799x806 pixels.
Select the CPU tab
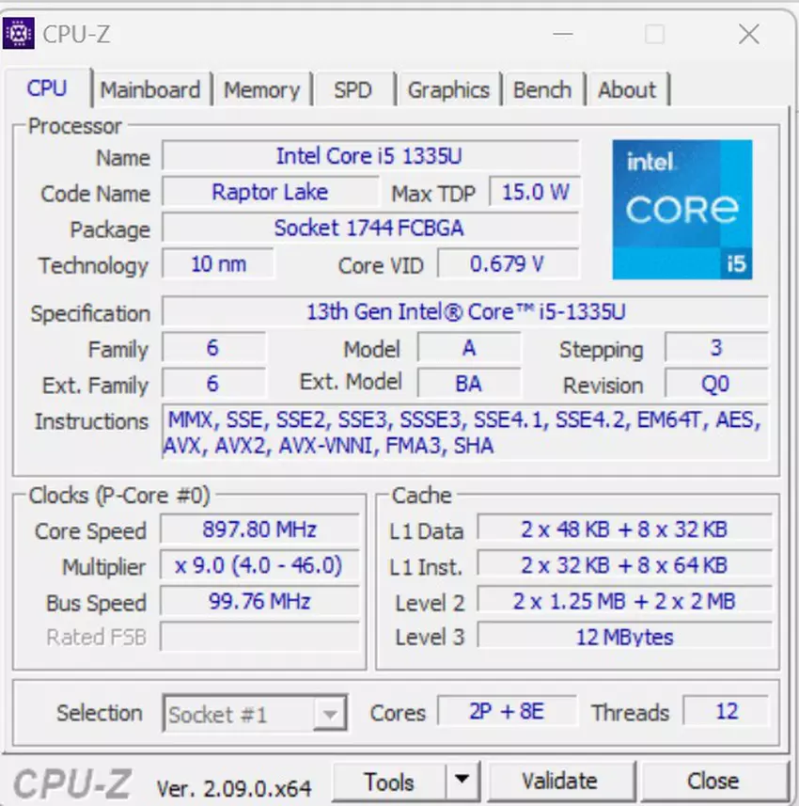point(47,88)
